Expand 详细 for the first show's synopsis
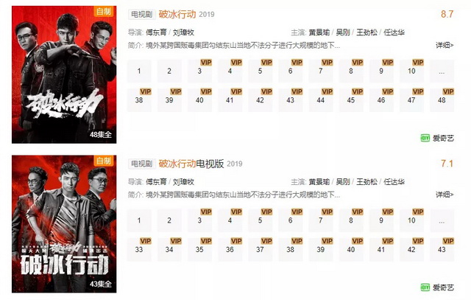 click(x=445, y=46)
